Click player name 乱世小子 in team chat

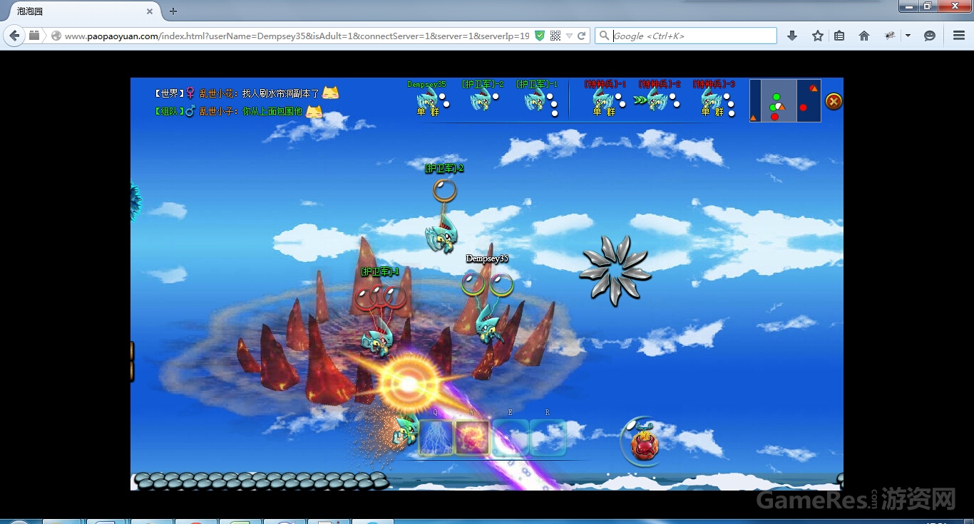click(218, 112)
